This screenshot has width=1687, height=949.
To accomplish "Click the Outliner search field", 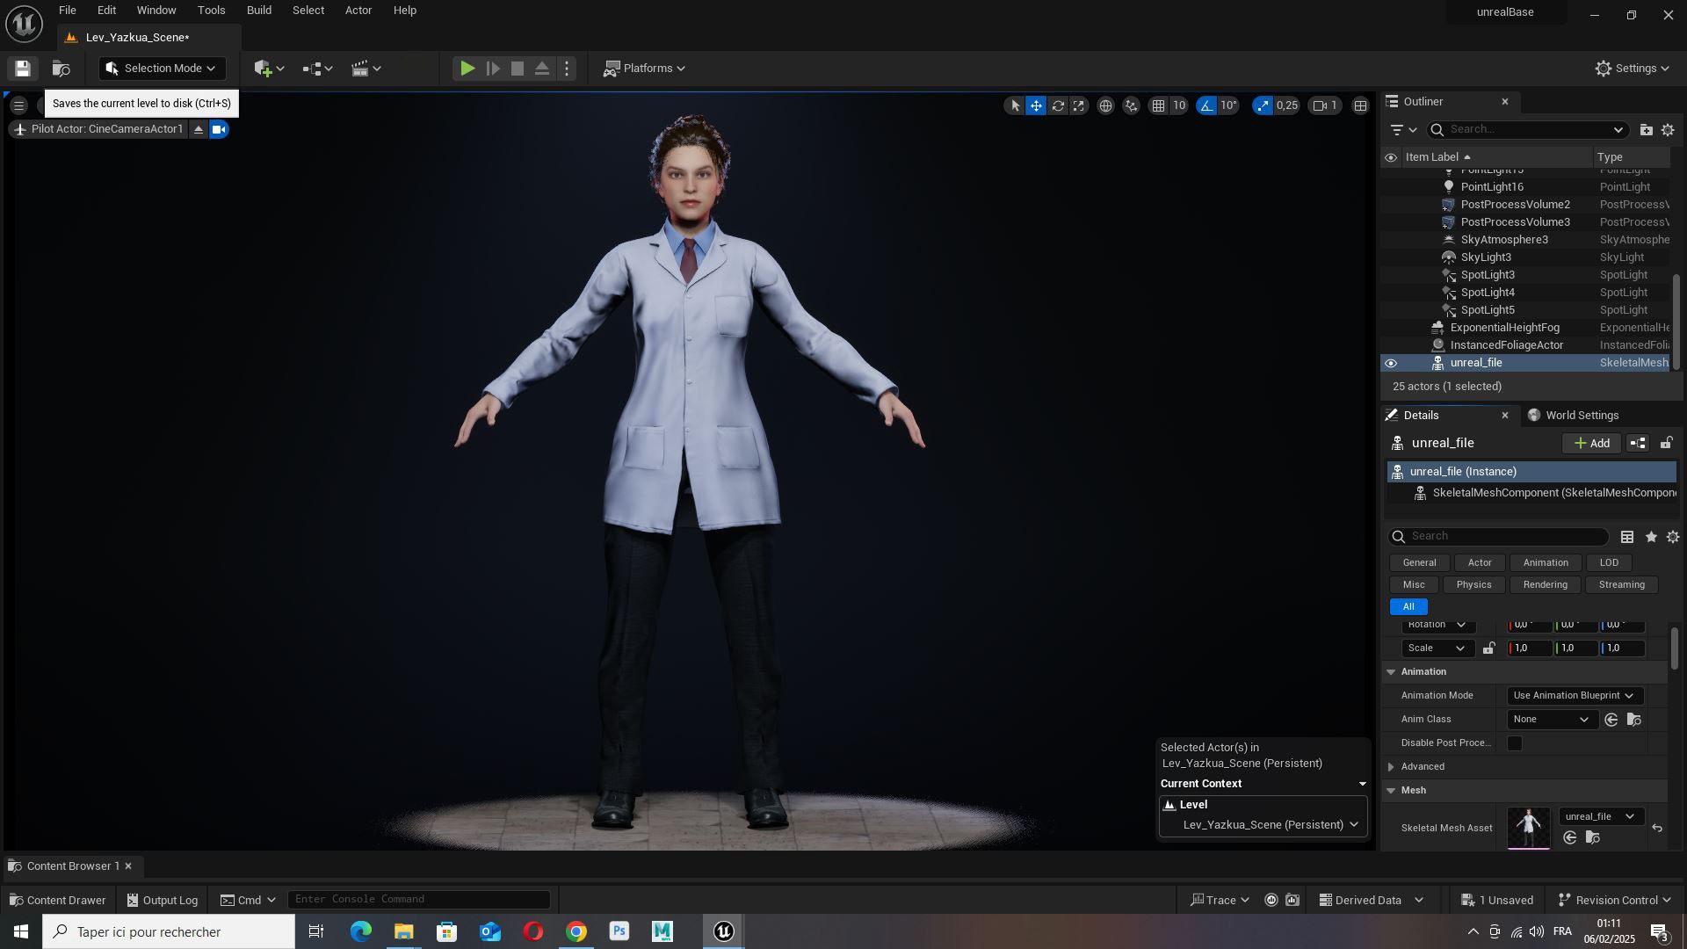I will click(1527, 130).
